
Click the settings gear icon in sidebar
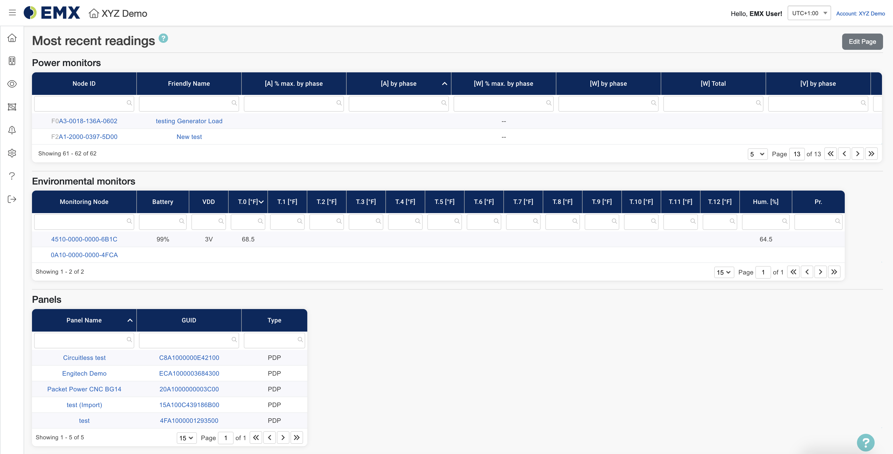pyautogui.click(x=13, y=153)
